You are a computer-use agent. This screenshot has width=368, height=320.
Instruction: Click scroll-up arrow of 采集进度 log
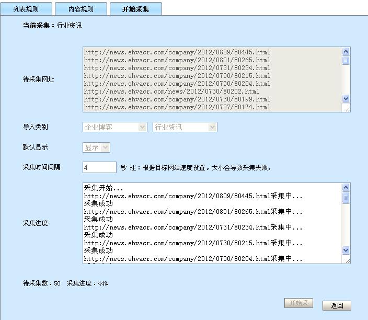point(346,187)
